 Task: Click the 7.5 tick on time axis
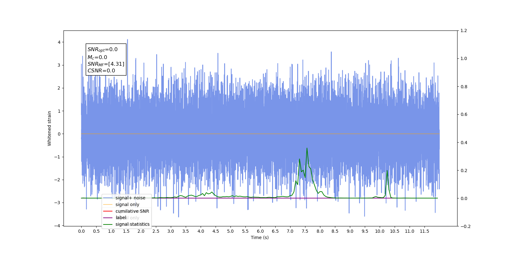pos(305,231)
